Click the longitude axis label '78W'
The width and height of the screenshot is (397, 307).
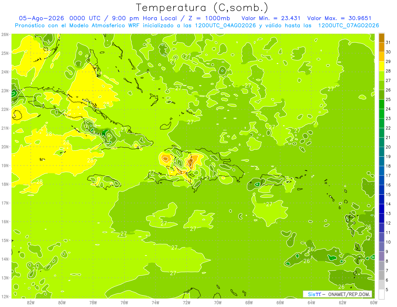pyautogui.click(x=93, y=302)
